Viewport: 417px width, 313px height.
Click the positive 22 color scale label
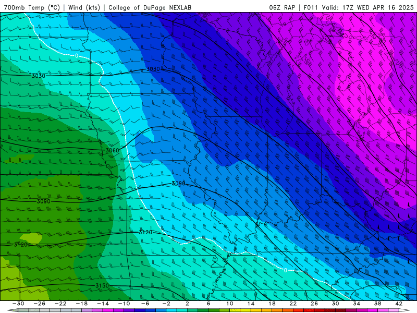[293, 304]
